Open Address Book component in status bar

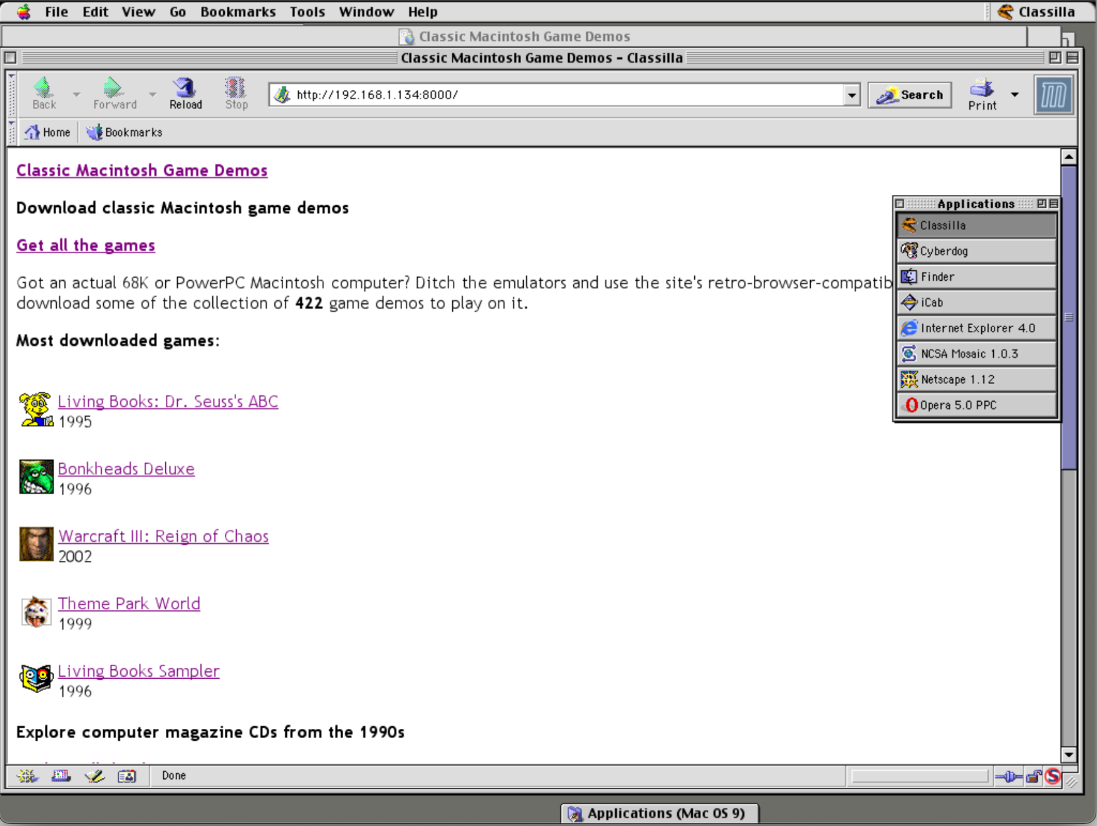(127, 776)
